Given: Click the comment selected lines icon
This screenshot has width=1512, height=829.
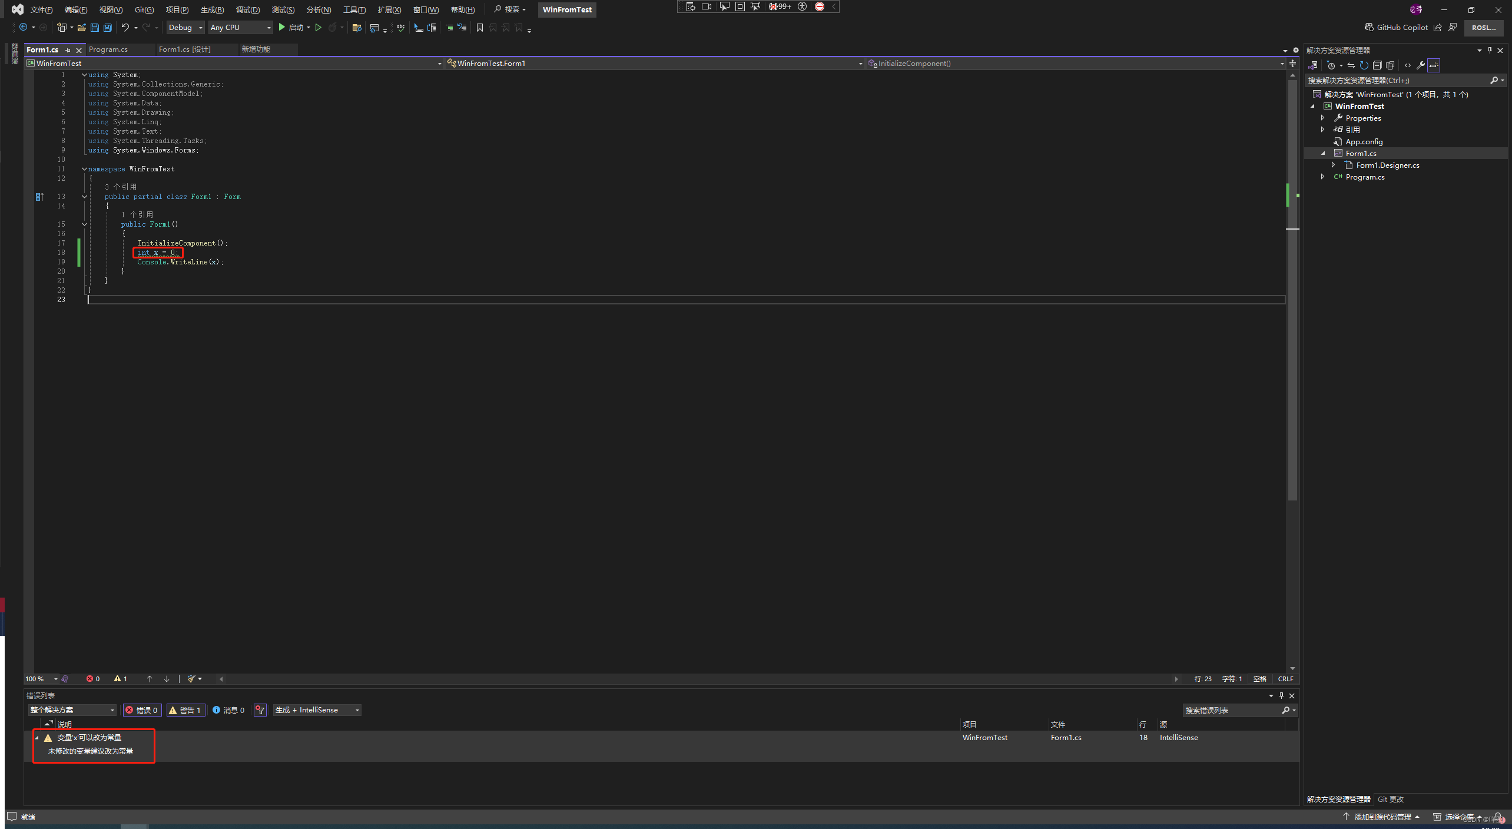Looking at the screenshot, I should 449,28.
